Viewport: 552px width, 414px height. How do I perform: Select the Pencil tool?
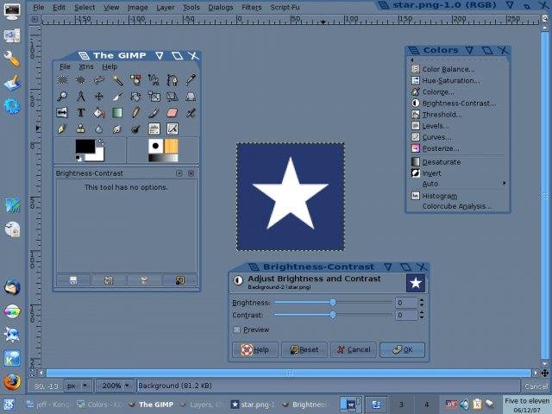tap(135, 112)
